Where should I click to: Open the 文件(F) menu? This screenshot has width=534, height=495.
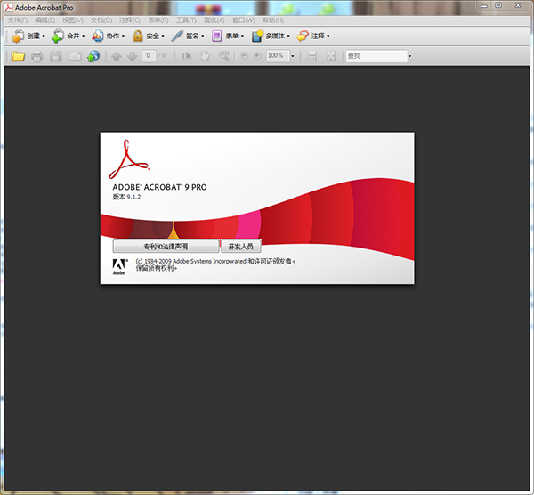(18, 20)
